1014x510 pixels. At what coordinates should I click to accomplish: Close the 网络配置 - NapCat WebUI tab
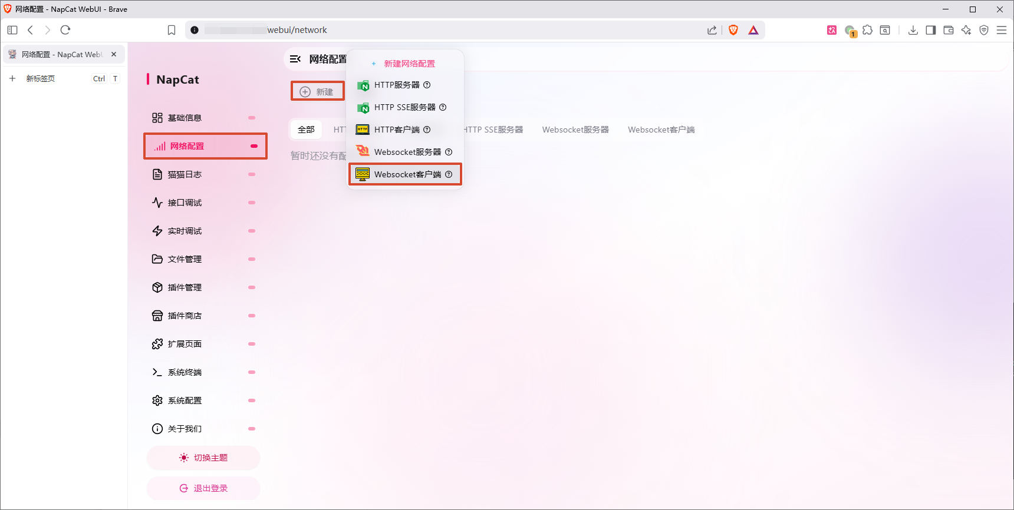coord(114,54)
